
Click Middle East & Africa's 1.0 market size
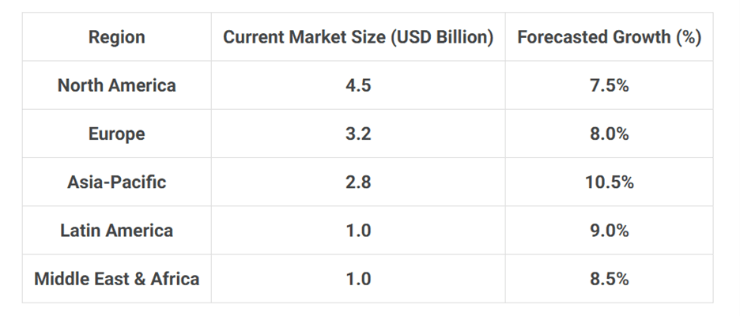tap(358, 279)
